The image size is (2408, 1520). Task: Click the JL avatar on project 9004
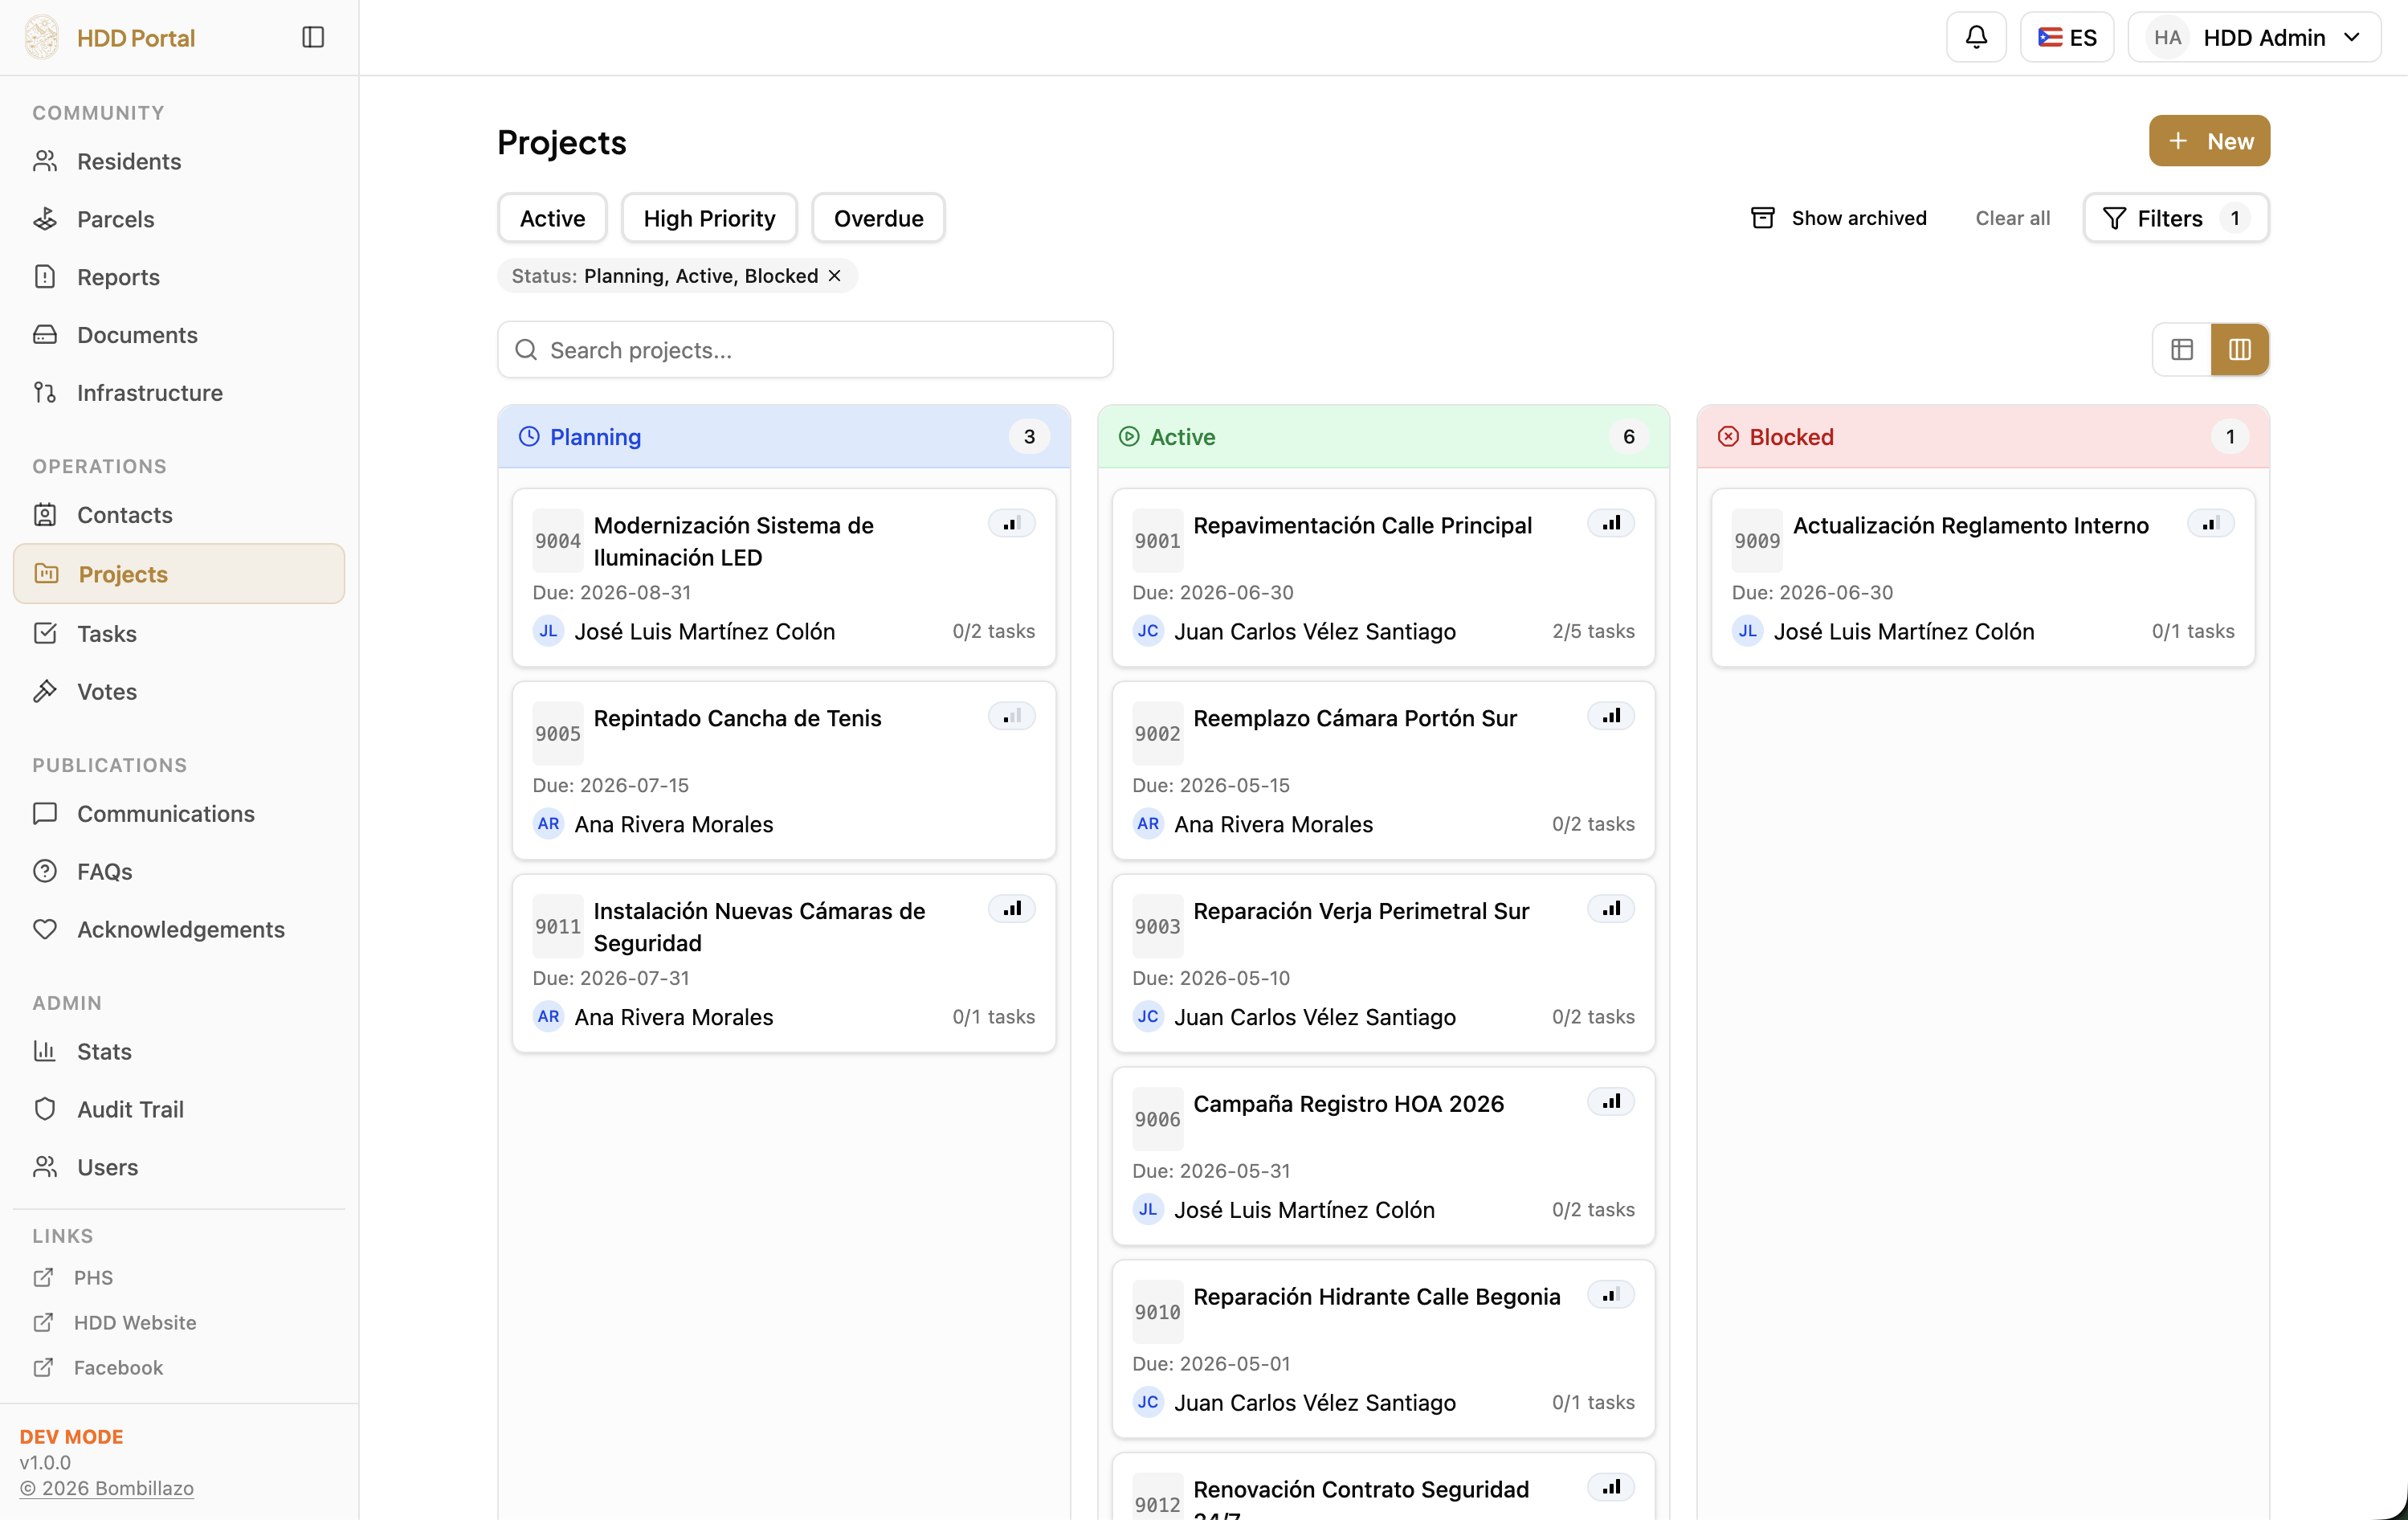(x=548, y=631)
